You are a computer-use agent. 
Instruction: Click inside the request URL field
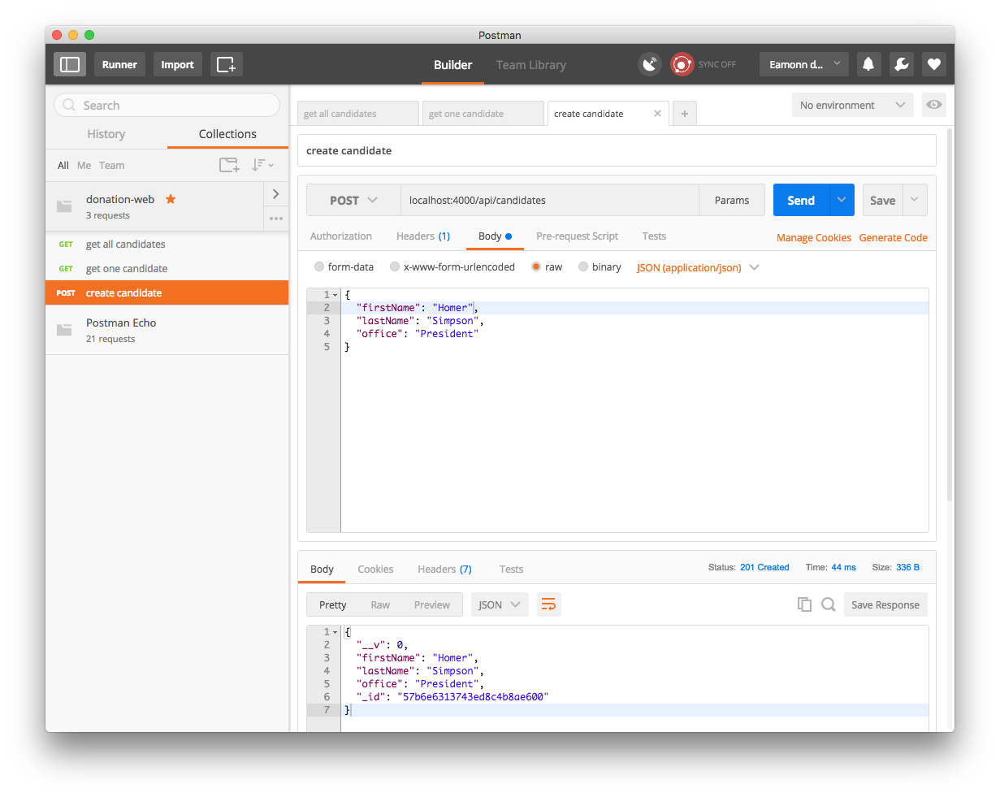click(x=549, y=200)
